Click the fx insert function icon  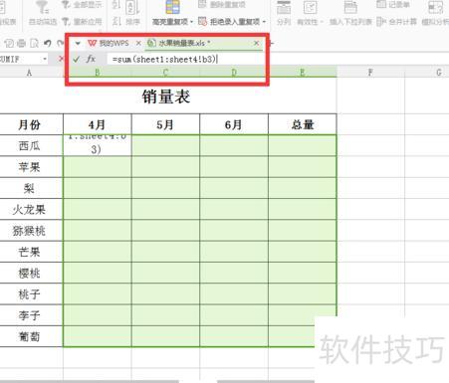(91, 59)
